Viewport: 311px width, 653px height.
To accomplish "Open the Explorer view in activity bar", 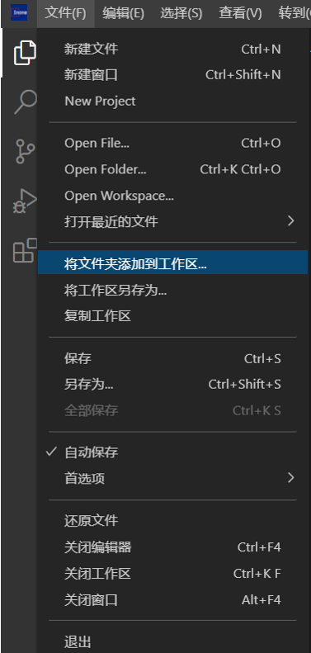I will tap(25, 53).
